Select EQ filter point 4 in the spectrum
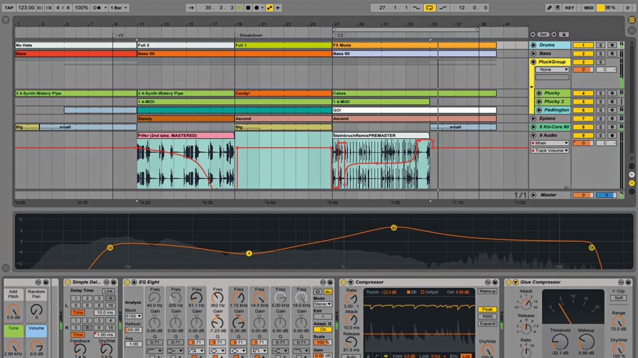Screen dimensions: 638x358 249,254
